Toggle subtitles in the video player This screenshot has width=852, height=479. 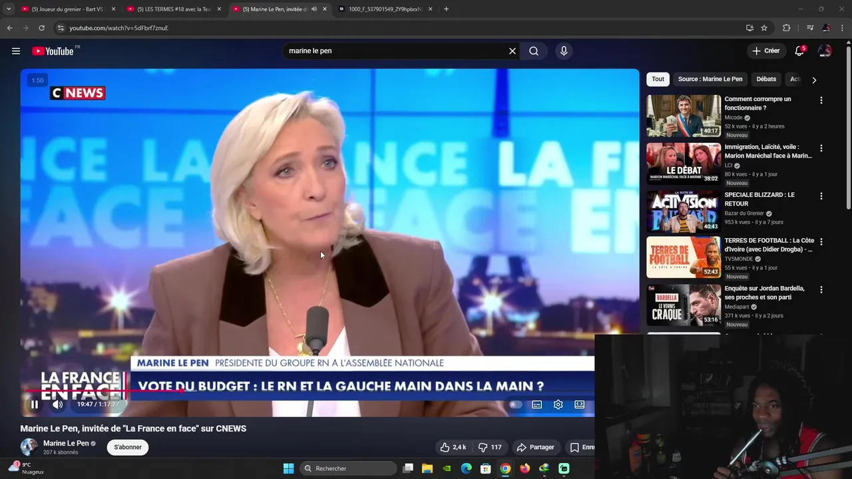click(537, 404)
